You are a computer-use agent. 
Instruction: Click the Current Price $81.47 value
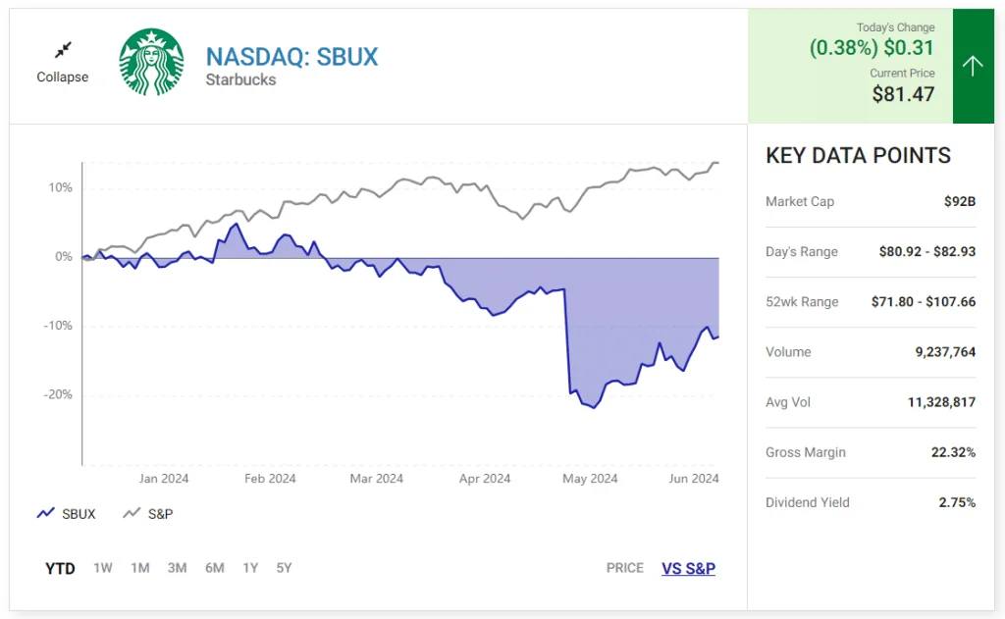click(x=903, y=94)
